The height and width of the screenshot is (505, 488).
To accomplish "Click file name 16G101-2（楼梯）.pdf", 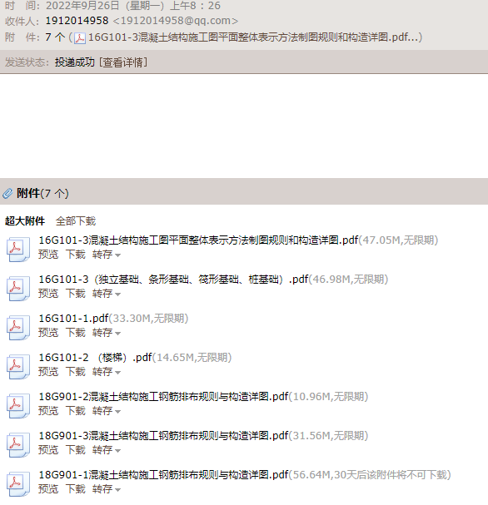I will click(96, 357).
